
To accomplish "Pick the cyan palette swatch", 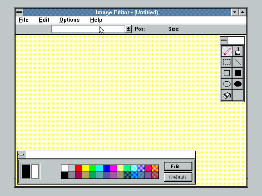I will tap(99, 168).
